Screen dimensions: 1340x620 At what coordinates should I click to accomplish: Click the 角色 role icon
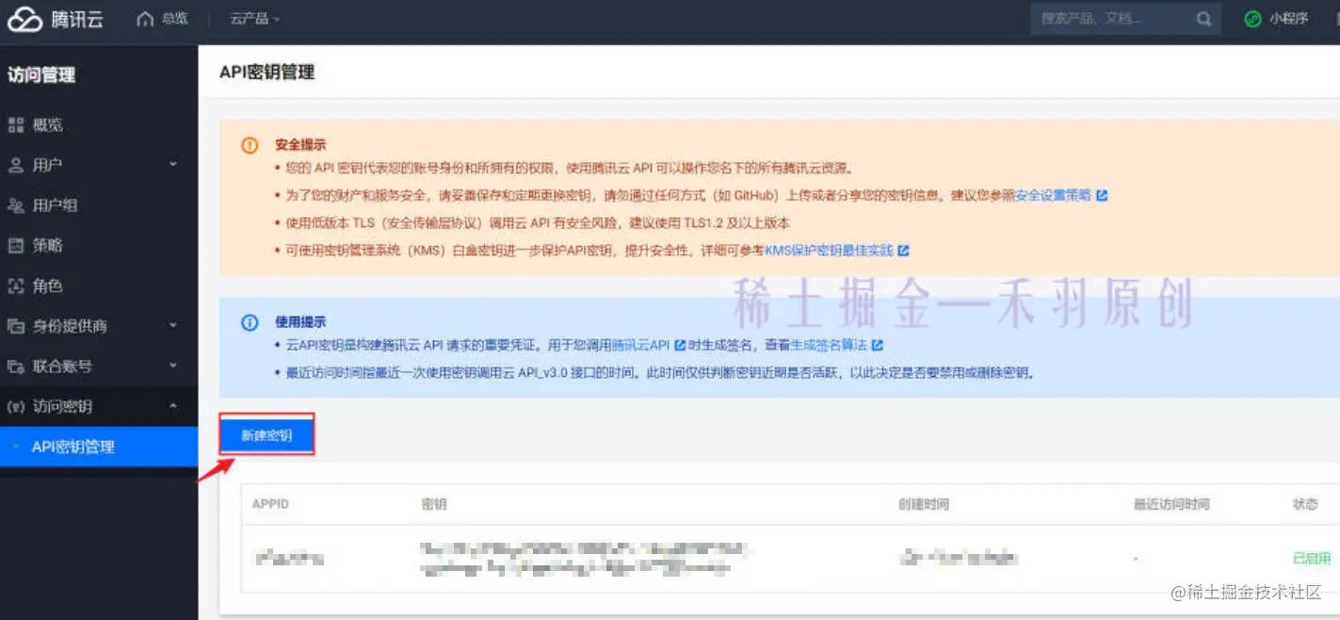15,286
